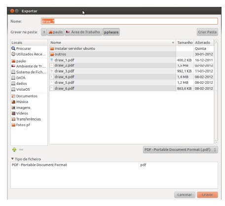Select the draw_2.pdf file
This screenshot has width=225, height=206.
(x=112, y=66)
